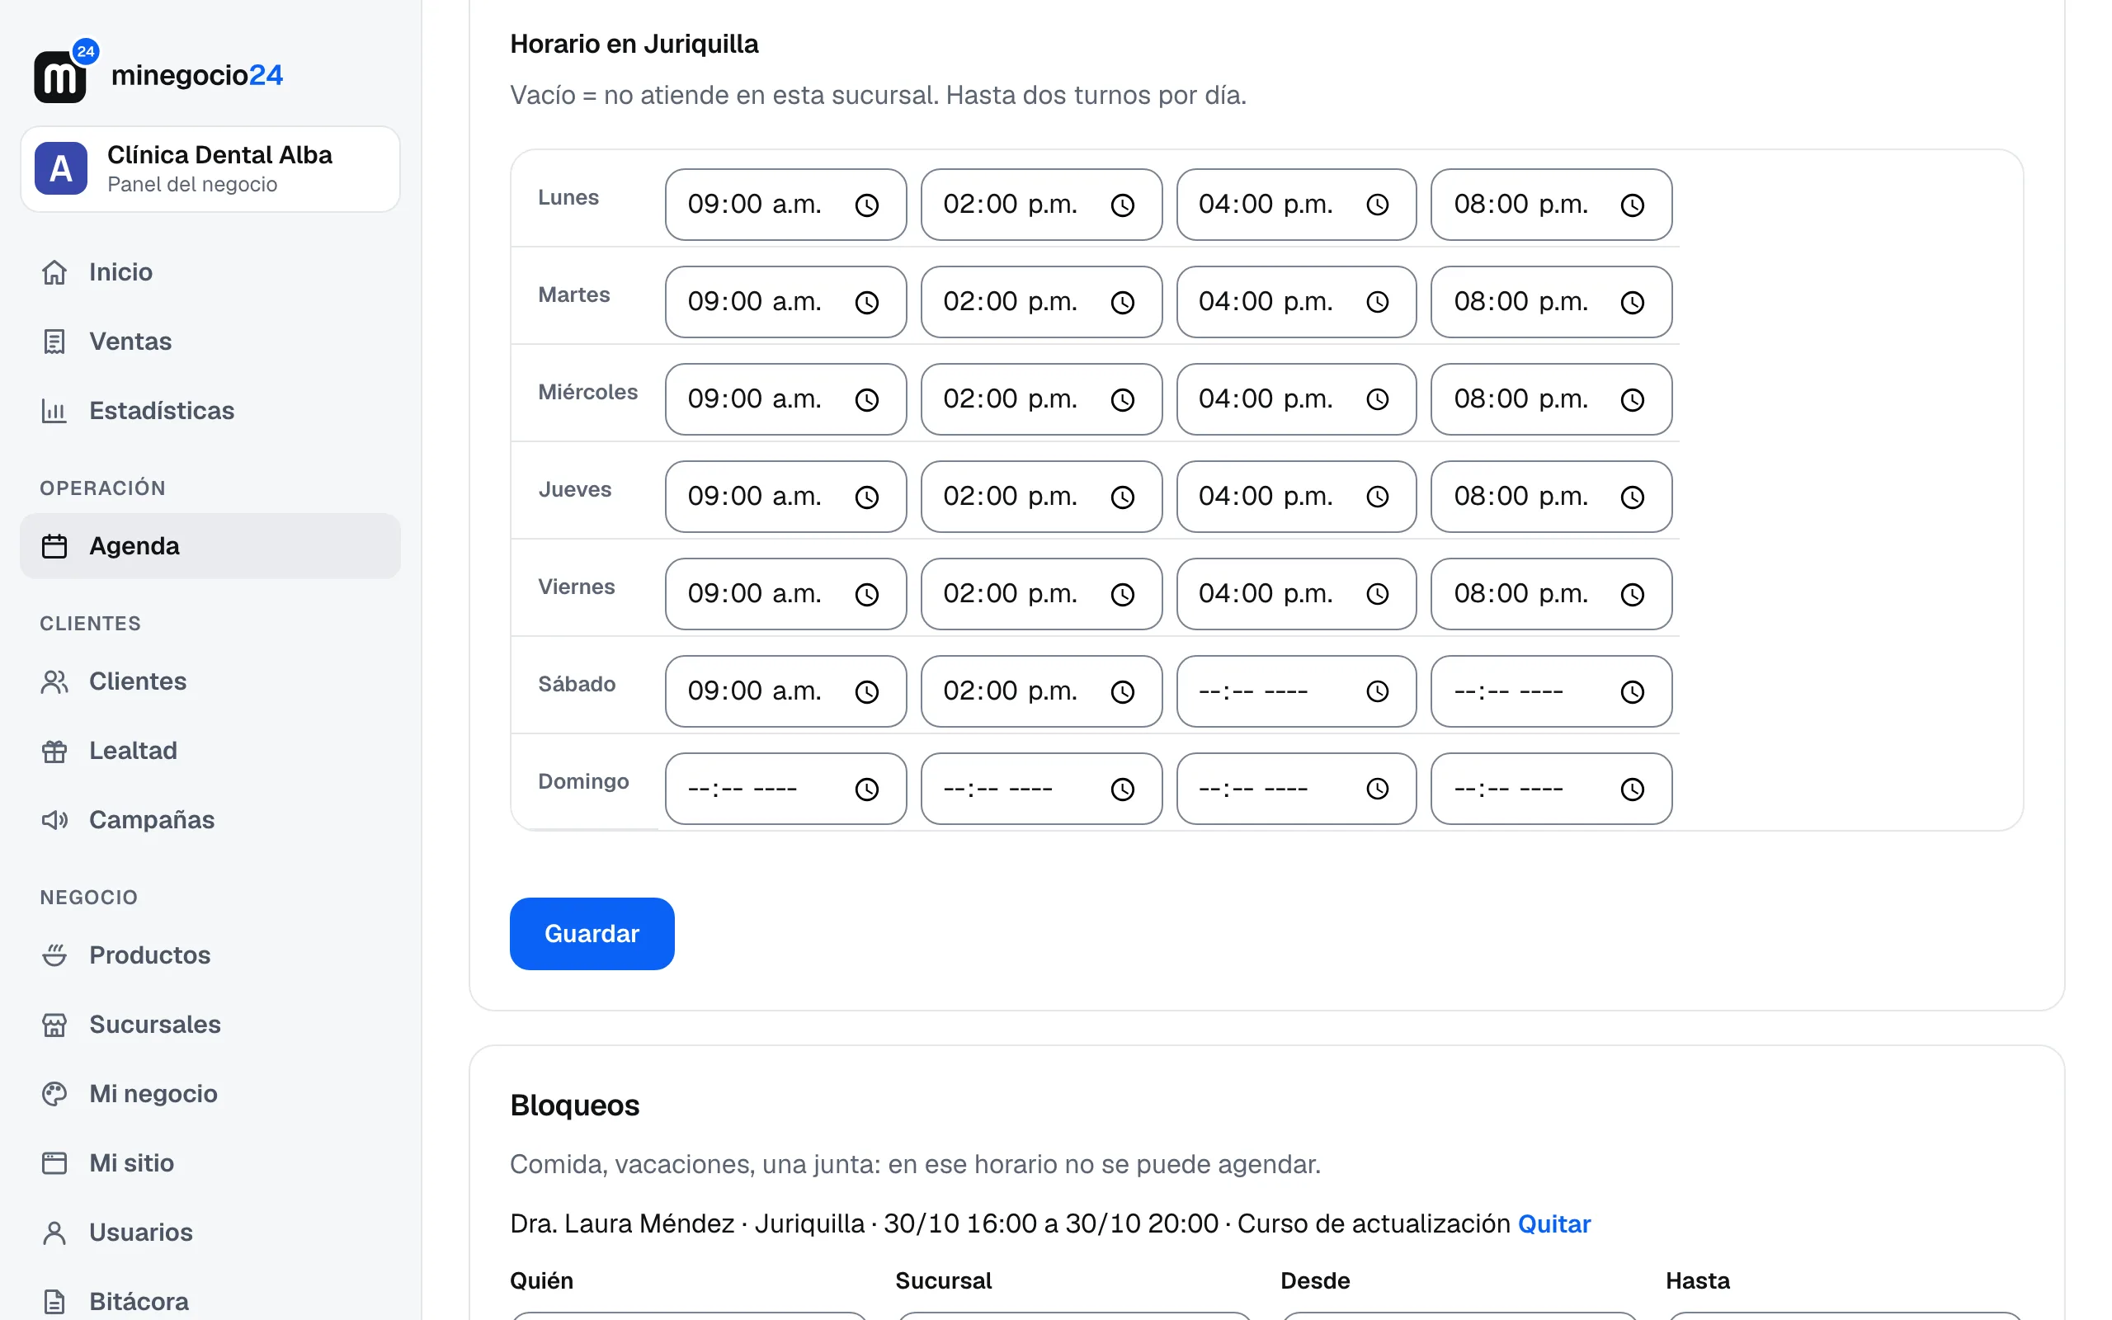The image size is (2112, 1320).
Task: Open the Inicio home icon
Action: click(54, 272)
